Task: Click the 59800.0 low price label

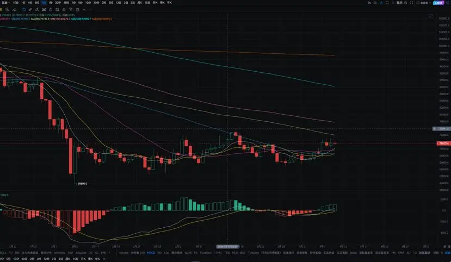Action: [82, 184]
